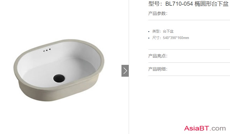Click the bullet marker before 尺寸
The width and height of the screenshot is (230, 134).
click(x=149, y=38)
